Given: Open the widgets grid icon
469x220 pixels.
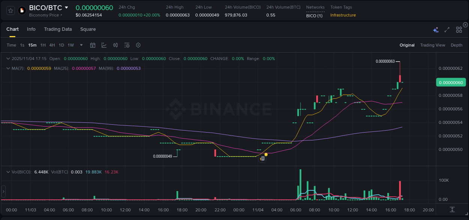Looking at the screenshot, I should [459, 29].
